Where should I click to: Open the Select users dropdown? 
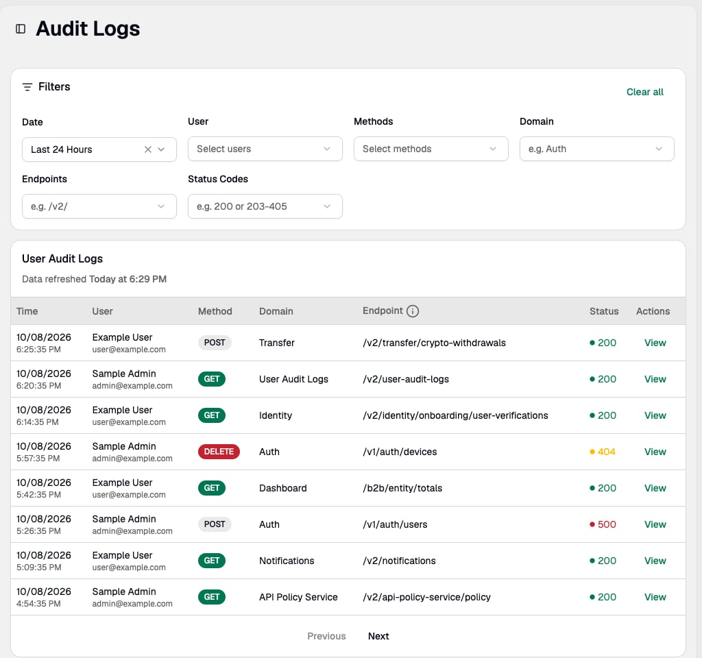(x=265, y=149)
